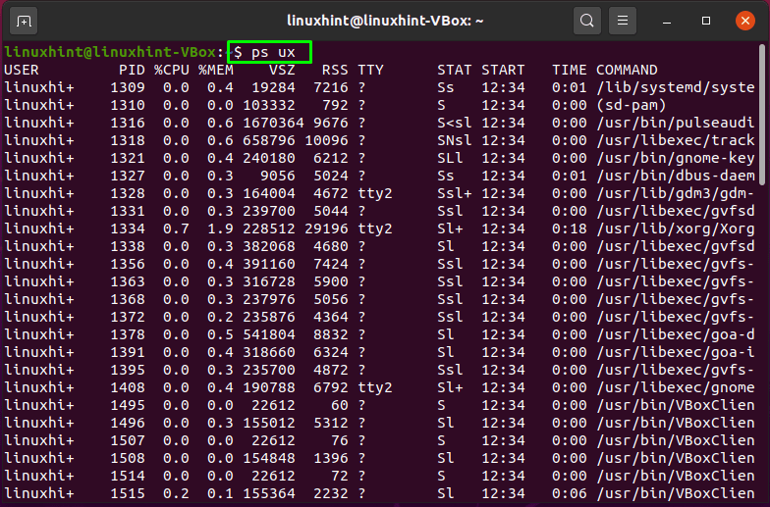Screen dimensions: 770x507
Task: Select the (sd-pam) command
Action: [x=632, y=106]
